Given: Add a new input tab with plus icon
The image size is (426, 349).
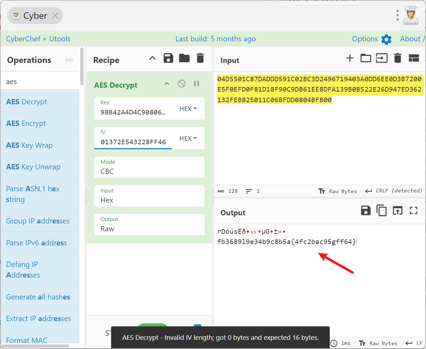Looking at the screenshot, I should (x=350, y=58).
